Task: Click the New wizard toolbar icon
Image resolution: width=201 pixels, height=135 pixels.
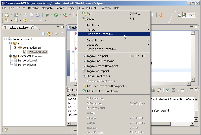Action: 7,15
